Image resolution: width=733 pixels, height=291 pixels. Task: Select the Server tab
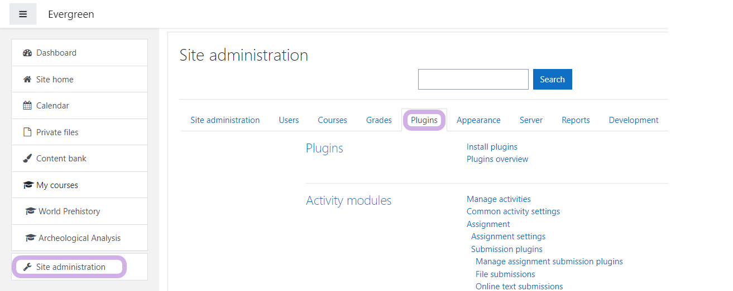[531, 120]
